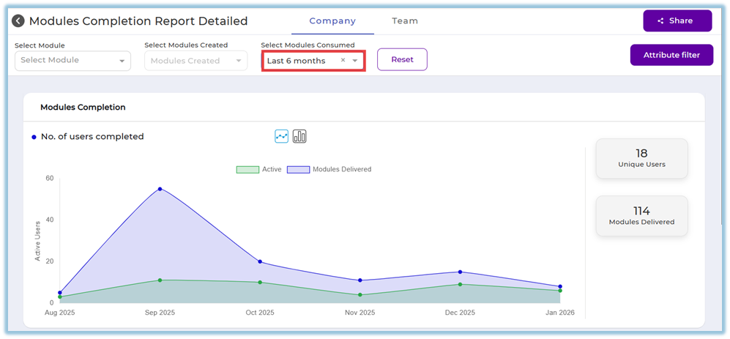Switch to bar chart view icon

[299, 136]
